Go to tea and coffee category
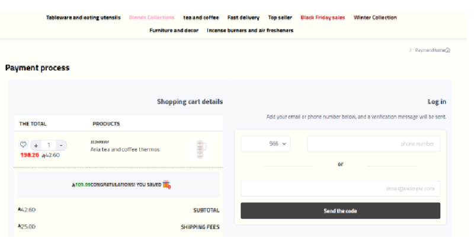The image size is (474, 251). click(201, 18)
